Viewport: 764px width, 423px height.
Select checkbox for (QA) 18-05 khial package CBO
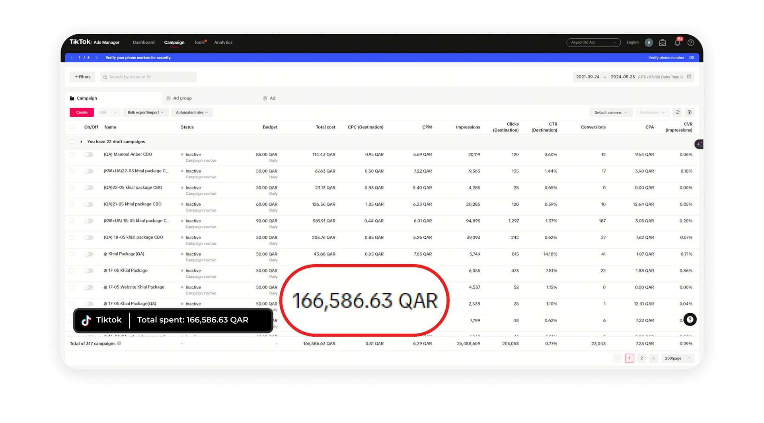click(x=72, y=238)
